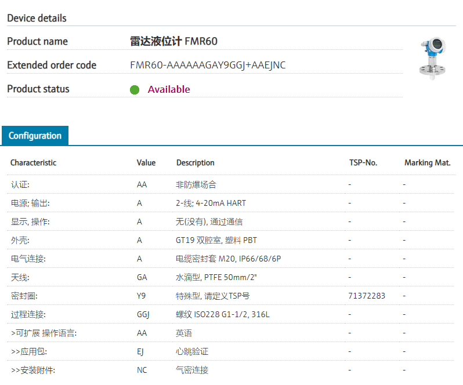This screenshot has height=385, width=463.
Task: Click TSP number 71372283
Action: click(x=366, y=296)
